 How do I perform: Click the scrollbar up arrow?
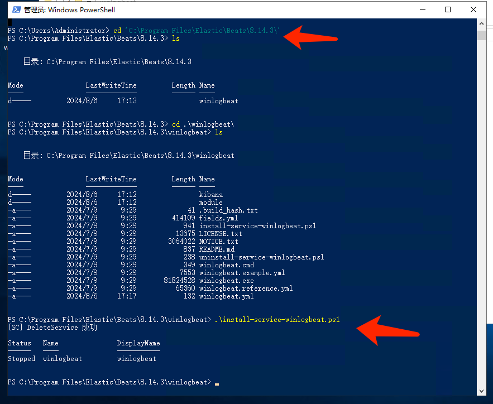tap(481, 24)
